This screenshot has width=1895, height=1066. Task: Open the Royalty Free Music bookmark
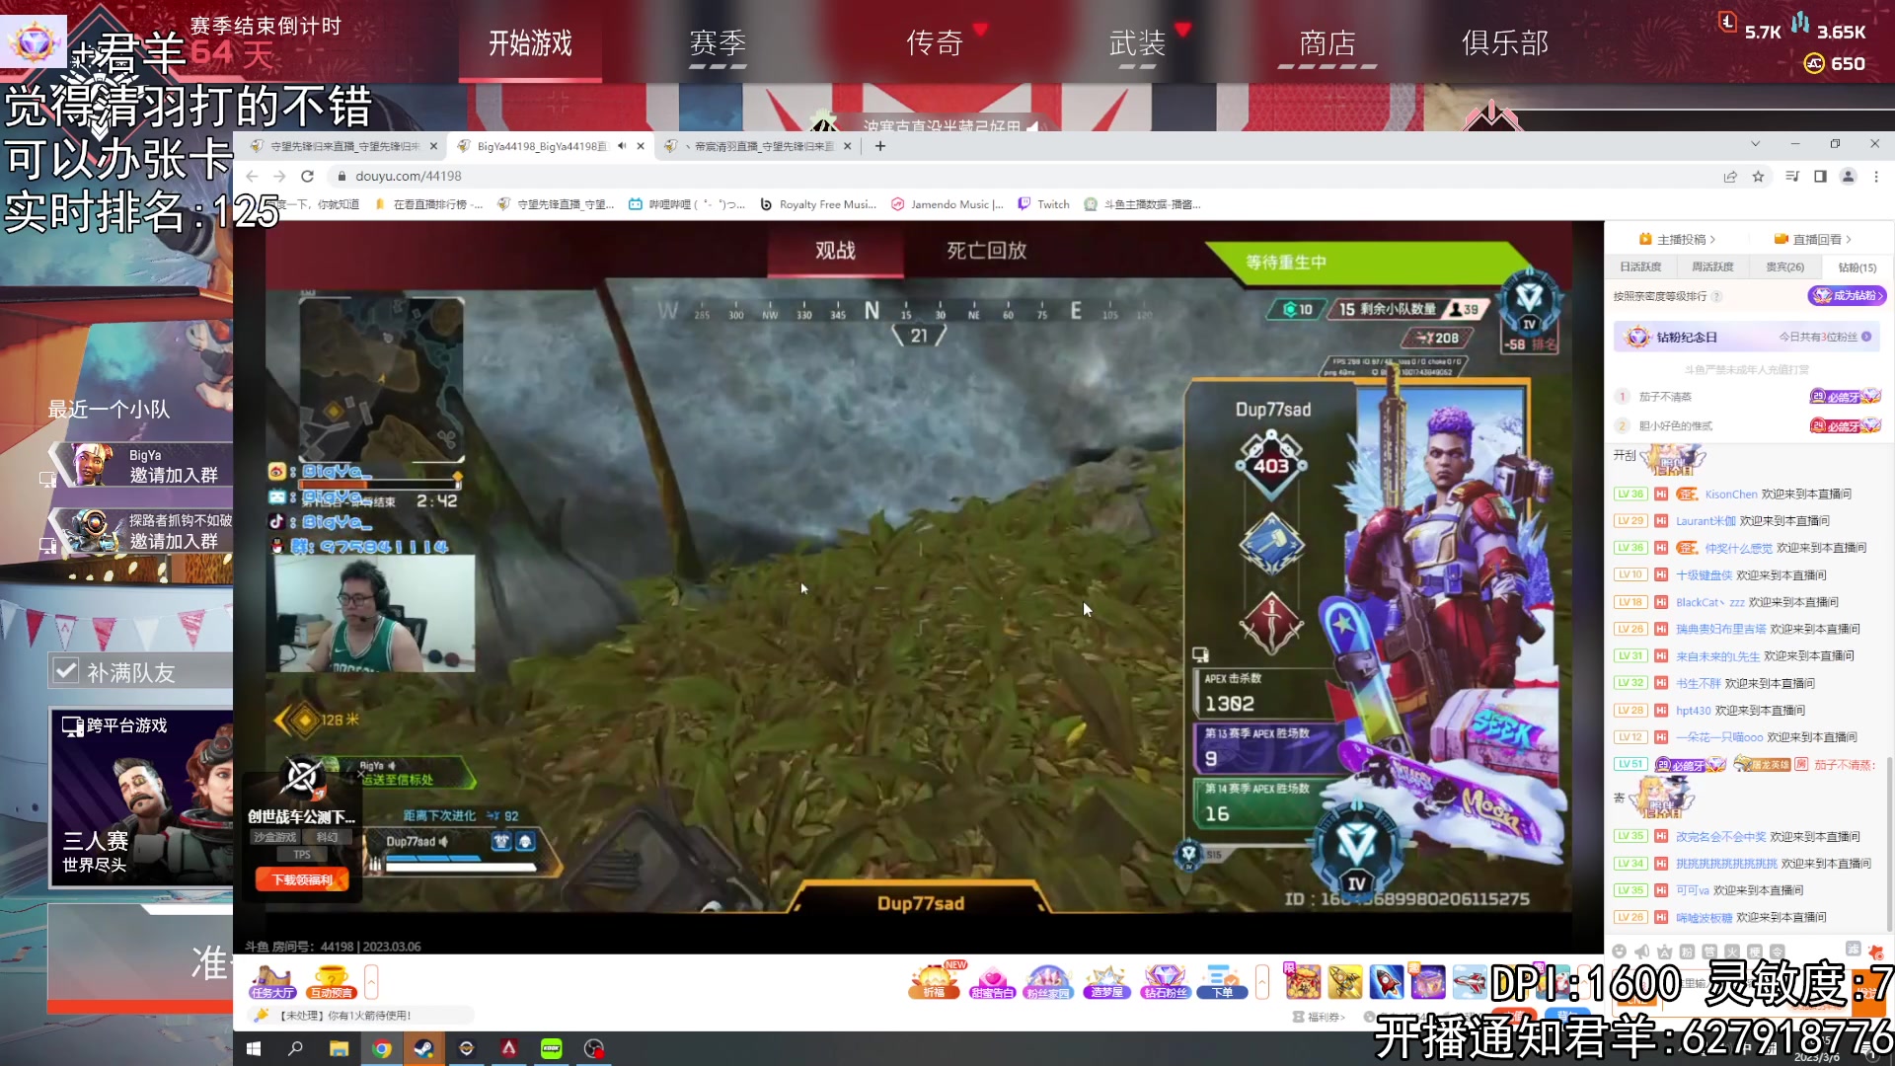[x=818, y=204]
